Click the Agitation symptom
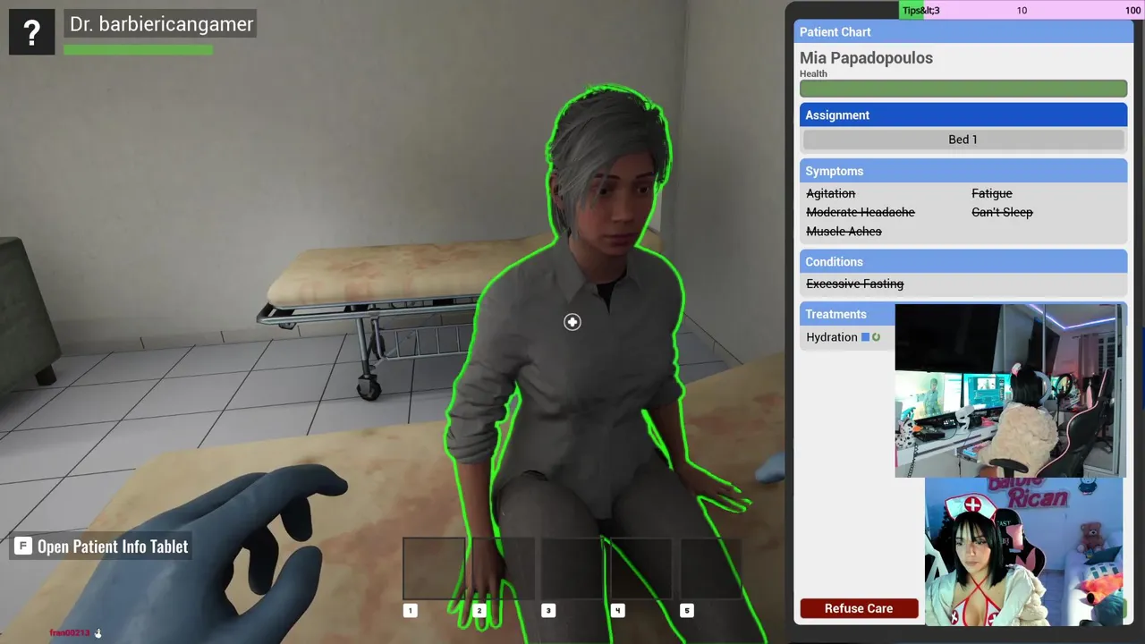Screen dimensions: 1145x644 point(831,193)
